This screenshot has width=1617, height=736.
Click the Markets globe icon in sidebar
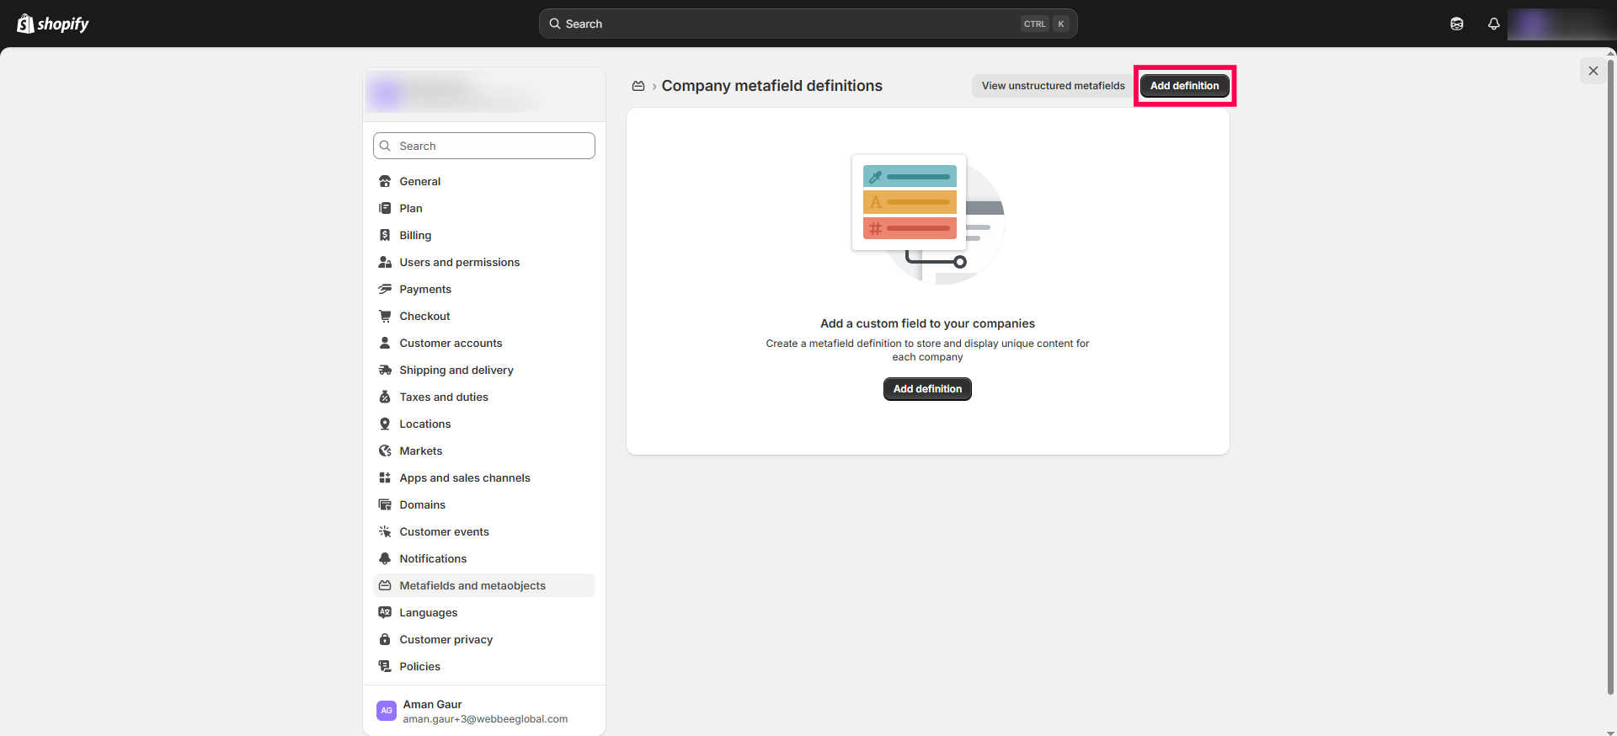[x=385, y=451]
